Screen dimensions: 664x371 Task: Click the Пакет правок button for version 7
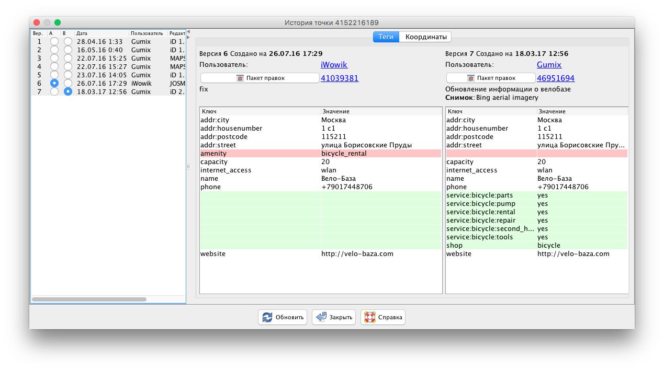491,78
